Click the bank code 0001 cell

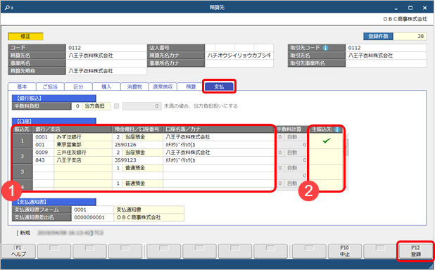coord(43,137)
